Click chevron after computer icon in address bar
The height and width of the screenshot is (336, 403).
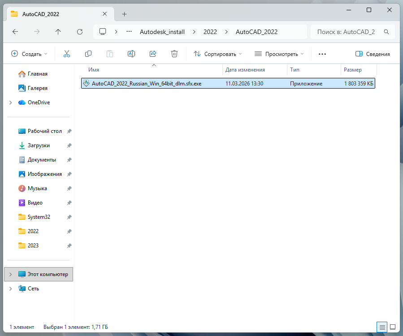pyautogui.click(x=116, y=32)
